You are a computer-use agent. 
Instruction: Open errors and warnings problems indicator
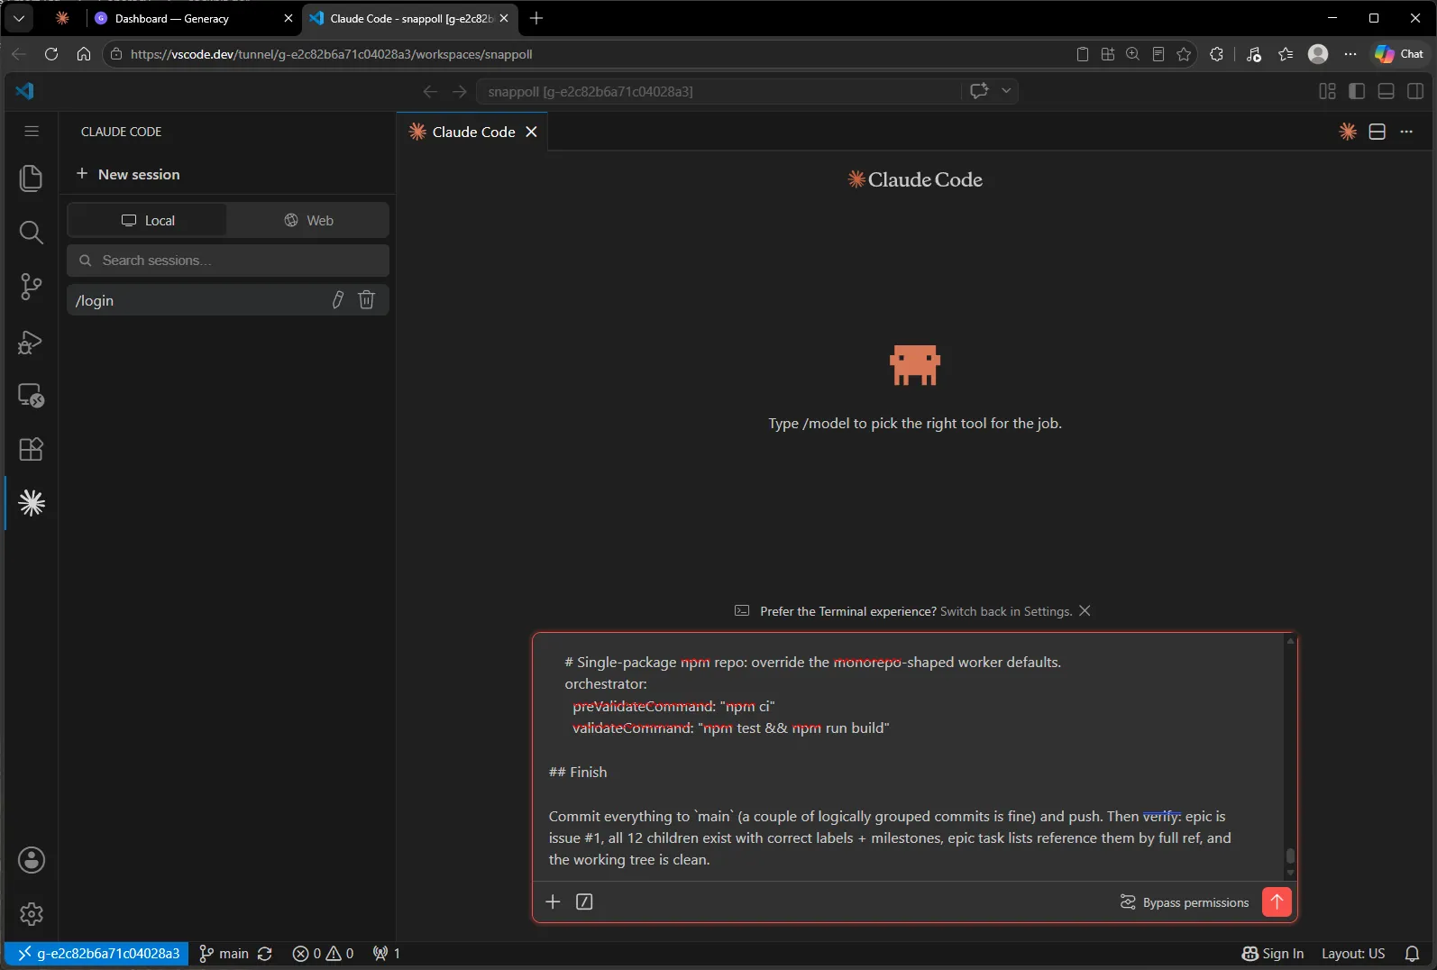coord(323,954)
